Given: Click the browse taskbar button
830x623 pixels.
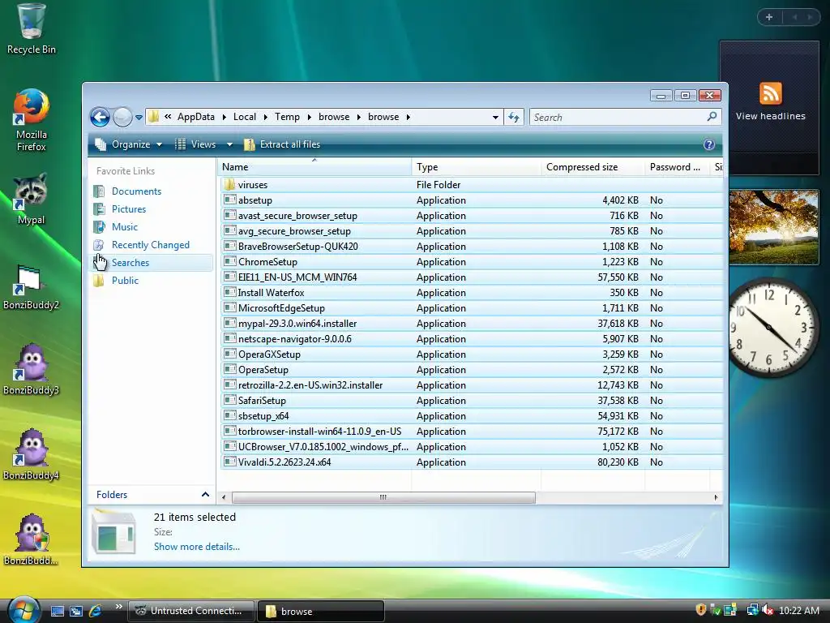Looking at the screenshot, I should tap(320, 611).
